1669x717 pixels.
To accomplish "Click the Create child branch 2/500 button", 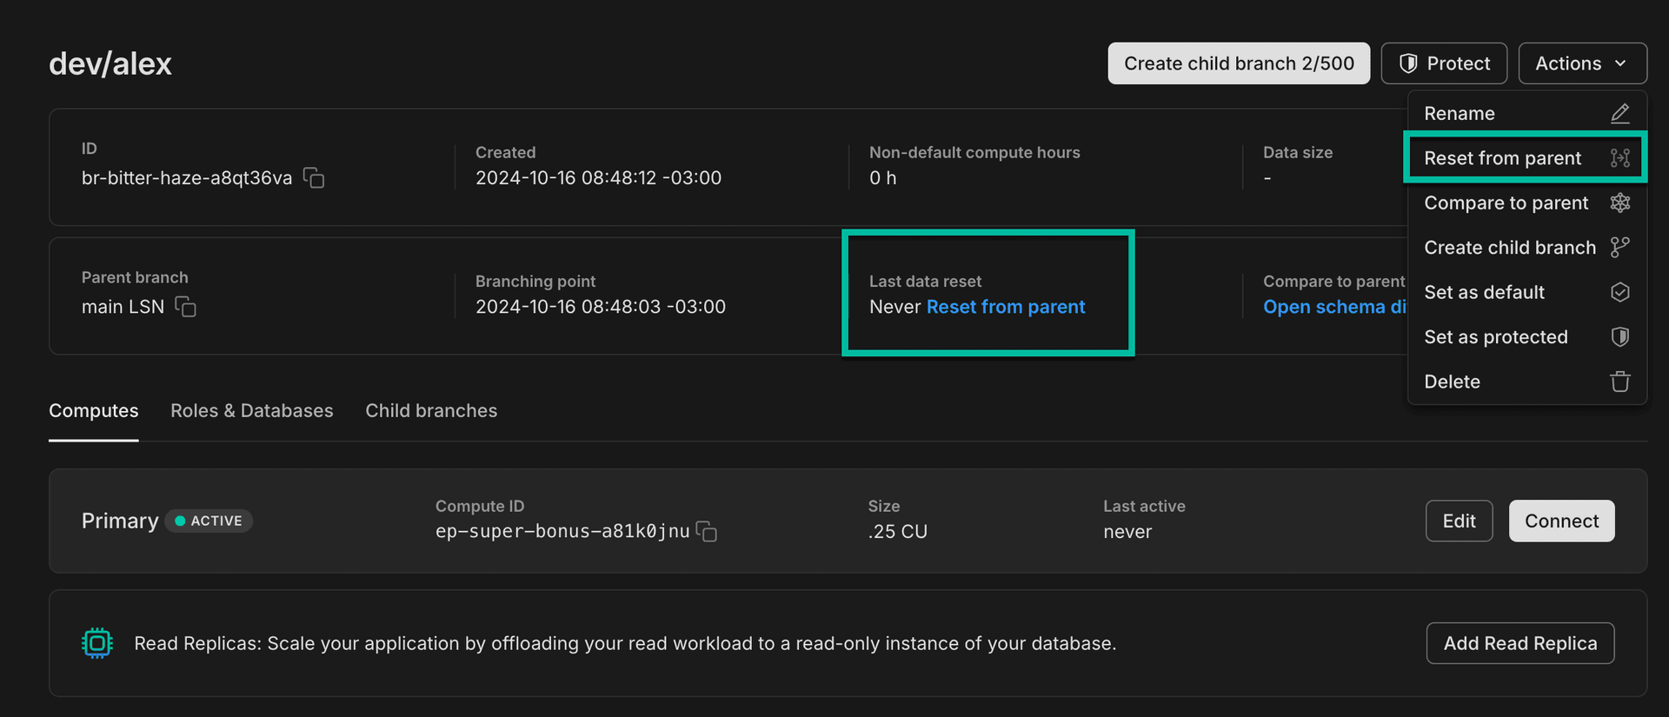I will 1238,63.
